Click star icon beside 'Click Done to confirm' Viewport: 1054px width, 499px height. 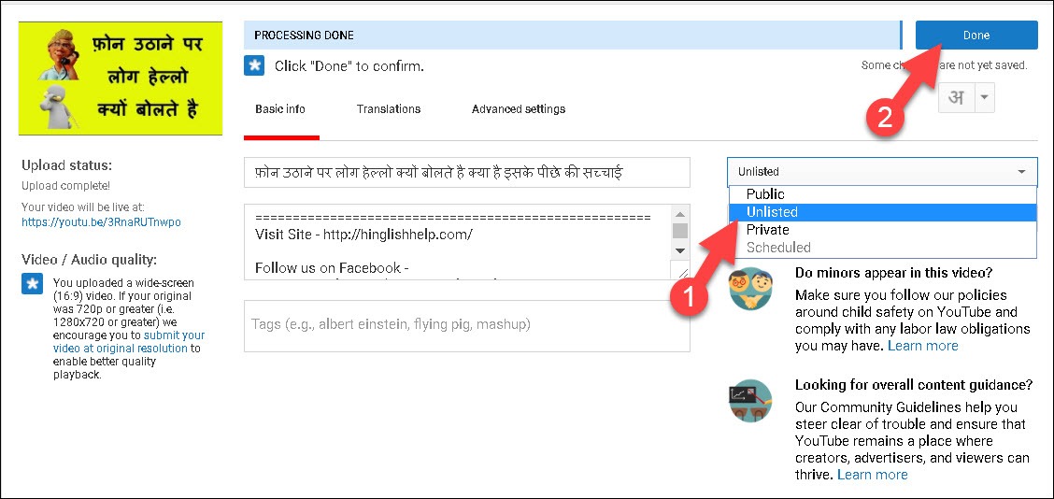[254, 66]
